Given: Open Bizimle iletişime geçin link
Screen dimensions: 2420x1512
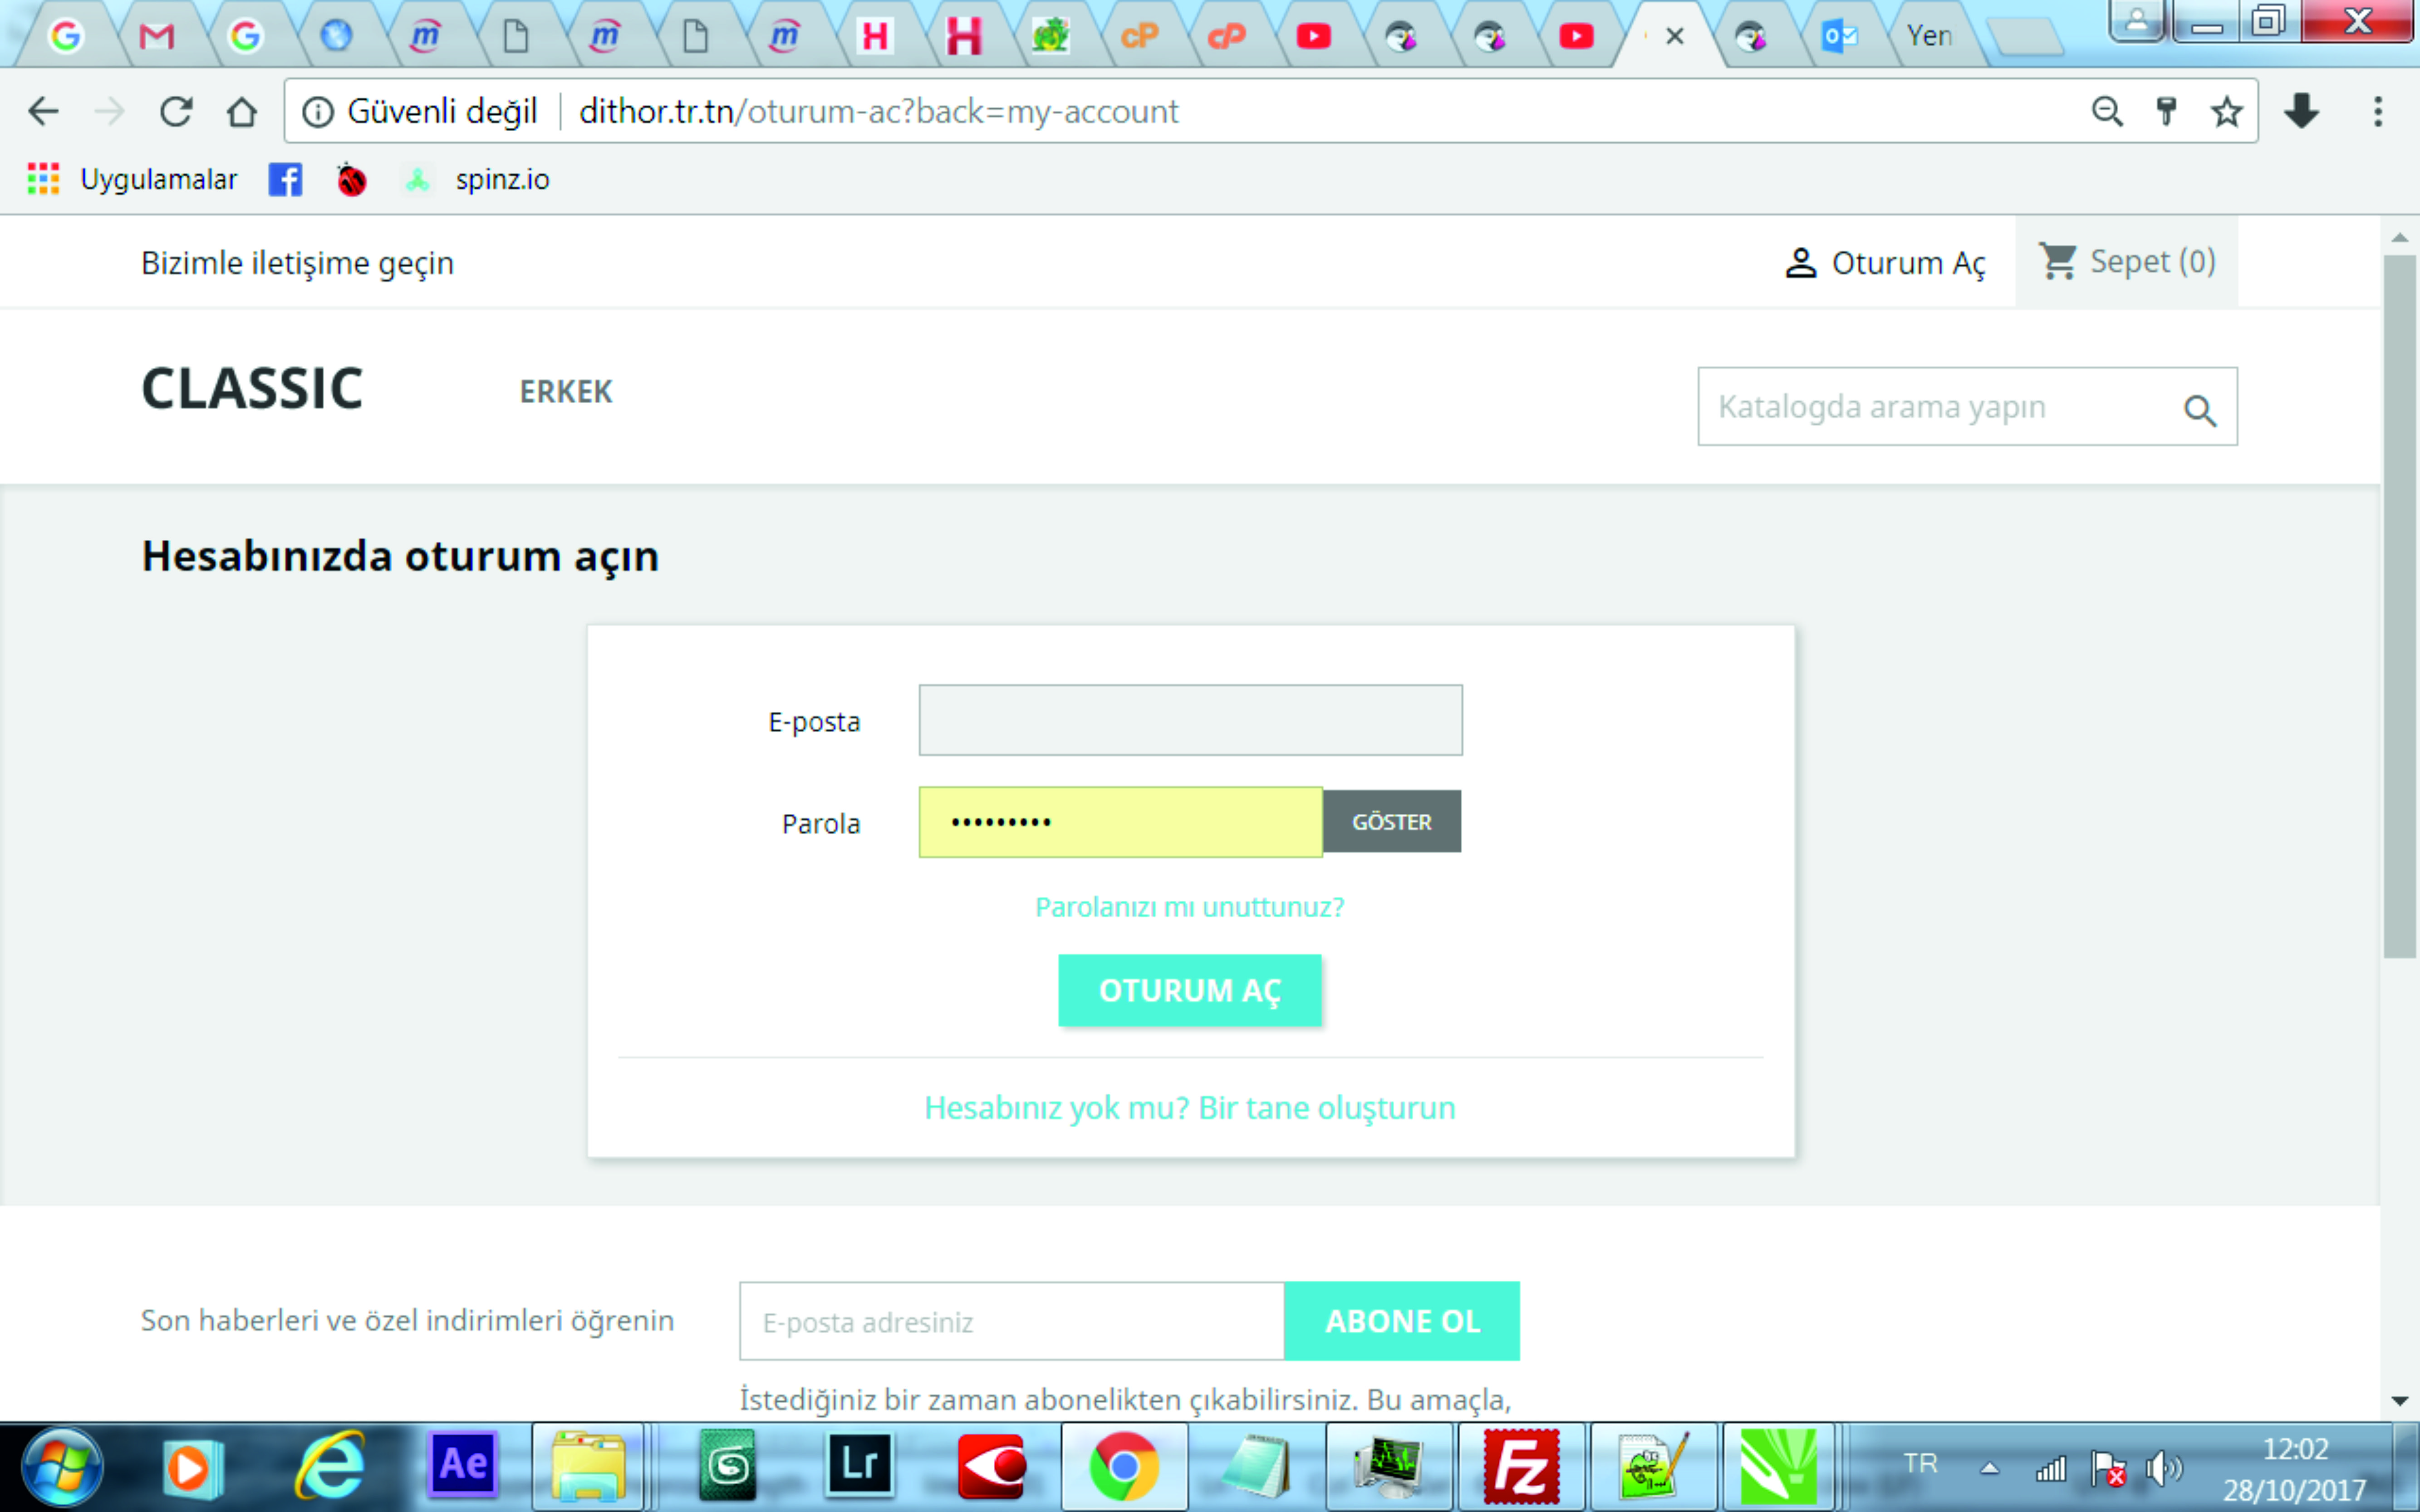Looking at the screenshot, I should (297, 262).
